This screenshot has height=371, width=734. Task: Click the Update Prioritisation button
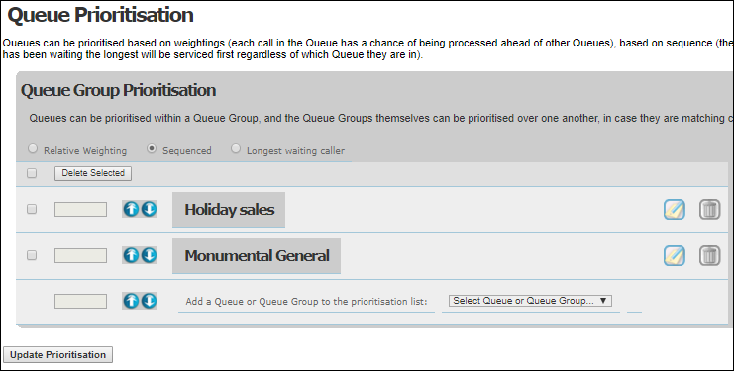pos(58,354)
